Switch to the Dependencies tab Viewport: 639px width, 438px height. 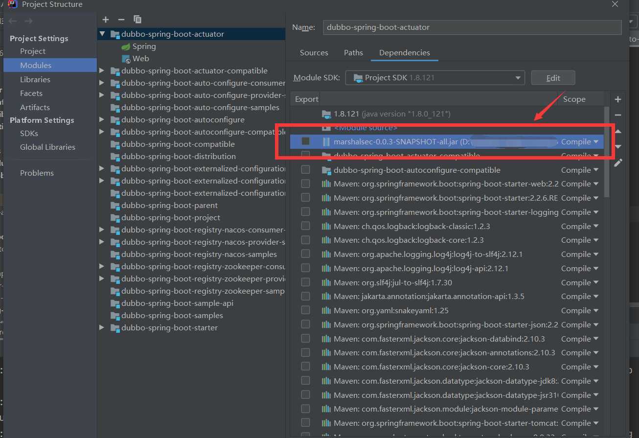pos(405,53)
